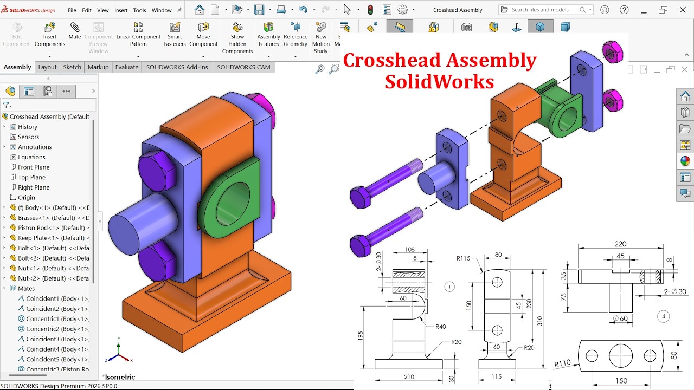This screenshot has width=694, height=390.
Task: Click Insert Components tool
Action: point(50,35)
